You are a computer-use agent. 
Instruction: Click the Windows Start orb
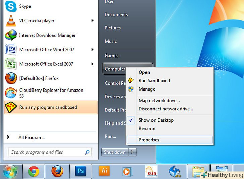click(10, 172)
